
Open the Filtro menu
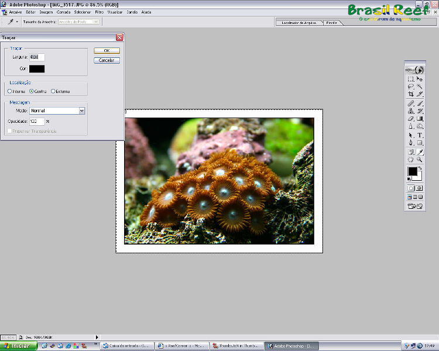coord(99,12)
